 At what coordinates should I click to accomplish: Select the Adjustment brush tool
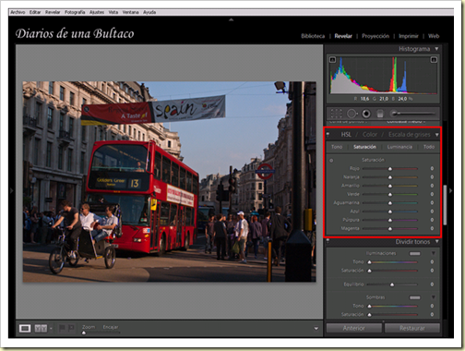412,114
